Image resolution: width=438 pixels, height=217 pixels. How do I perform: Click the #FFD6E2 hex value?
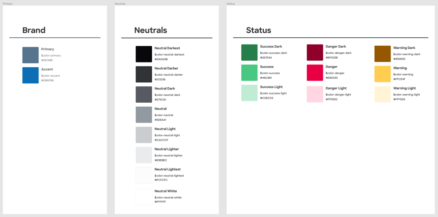pos(331,99)
